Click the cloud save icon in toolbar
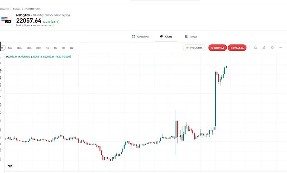287x173 pixels. pos(272,48)
